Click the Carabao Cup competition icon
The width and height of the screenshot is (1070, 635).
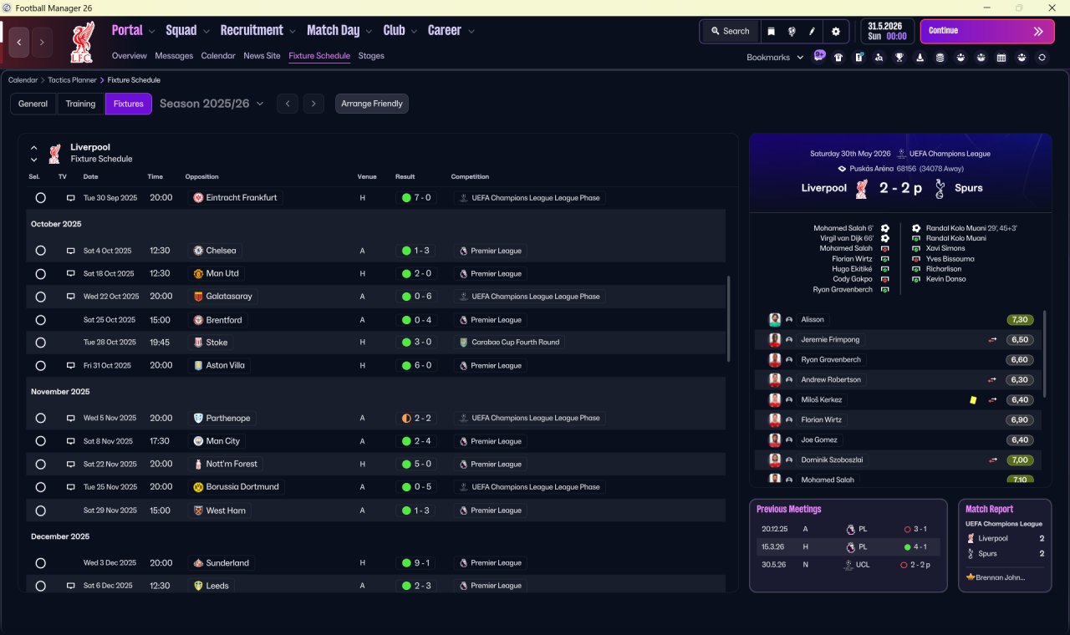pos(463,343)
